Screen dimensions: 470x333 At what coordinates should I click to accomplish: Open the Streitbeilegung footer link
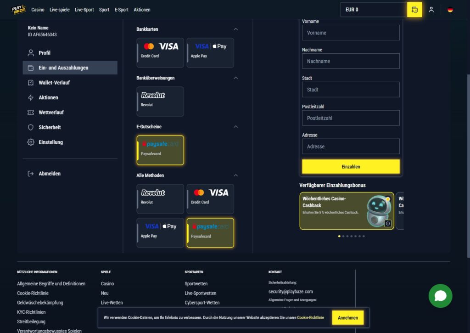tap(31, 322)
